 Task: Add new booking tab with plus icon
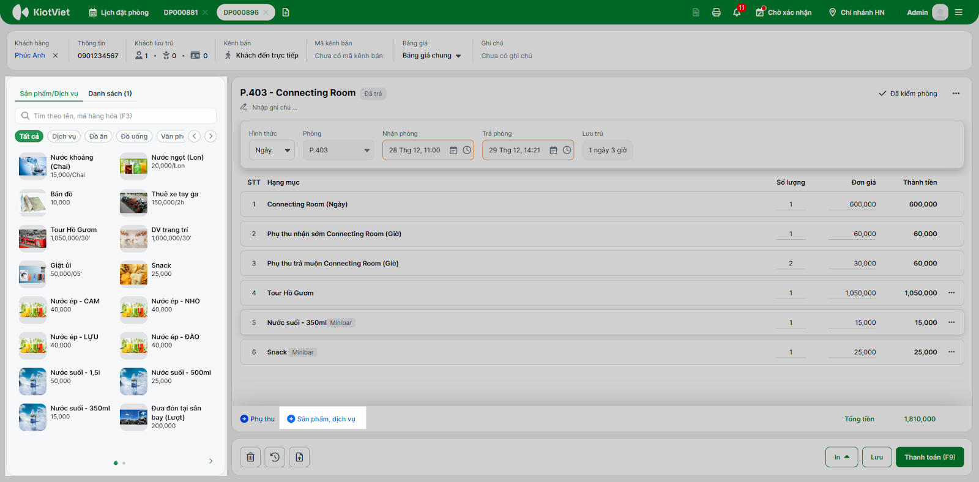(x=286, y=12)
